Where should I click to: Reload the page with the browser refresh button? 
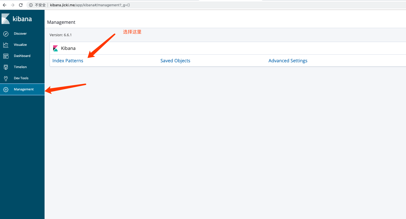click(x=21, y=5)
